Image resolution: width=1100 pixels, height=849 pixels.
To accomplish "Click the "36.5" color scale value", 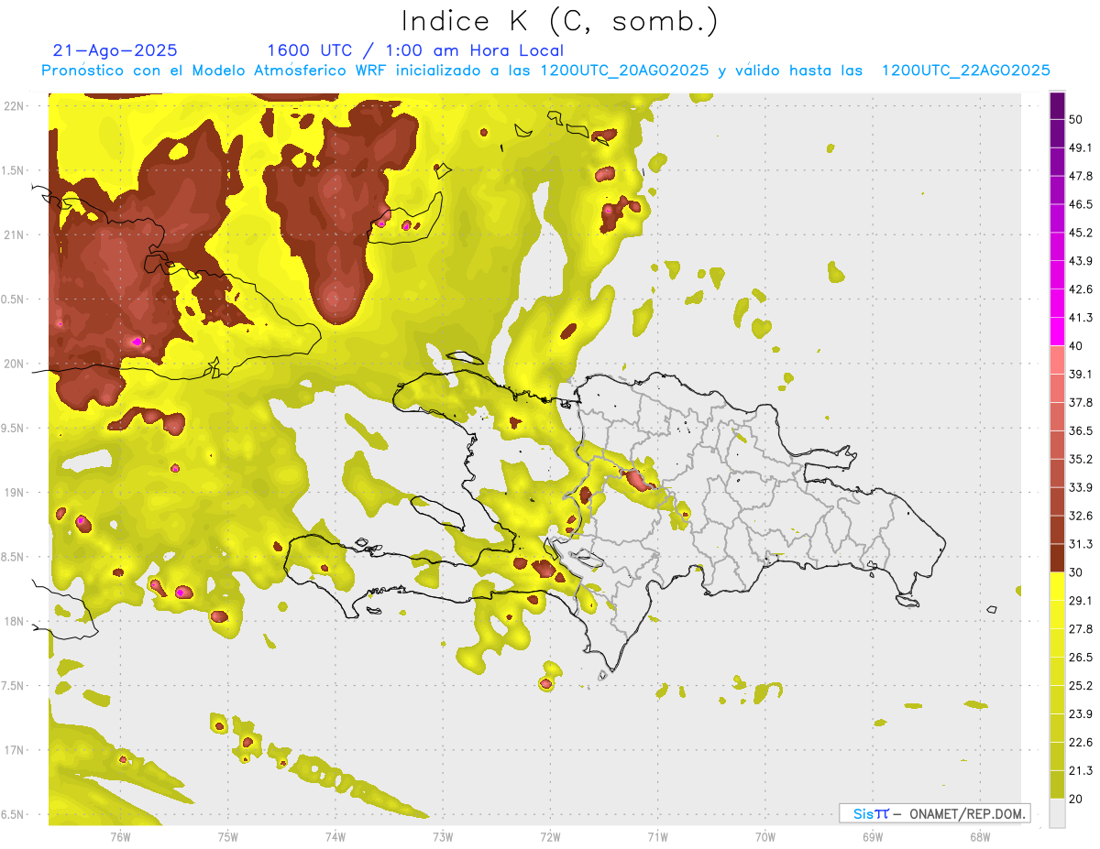I will point(1081,430).
